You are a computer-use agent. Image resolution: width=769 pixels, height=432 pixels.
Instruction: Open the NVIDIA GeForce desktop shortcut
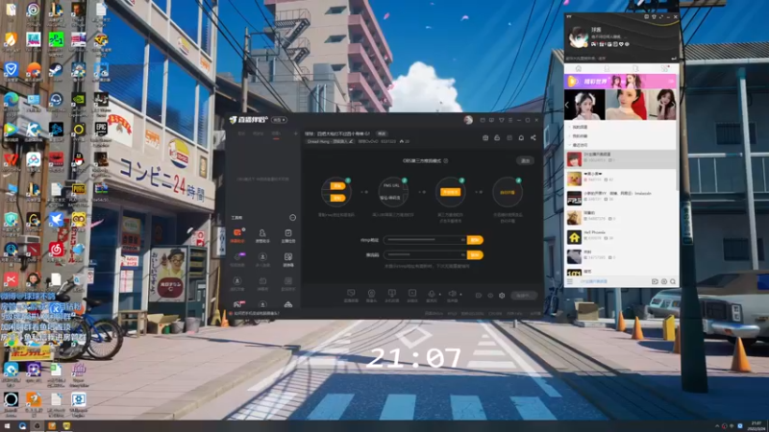79,100
